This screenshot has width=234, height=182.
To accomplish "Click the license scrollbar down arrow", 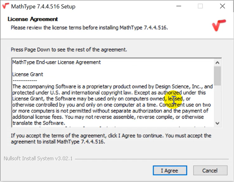I will [x=218, y=123].
